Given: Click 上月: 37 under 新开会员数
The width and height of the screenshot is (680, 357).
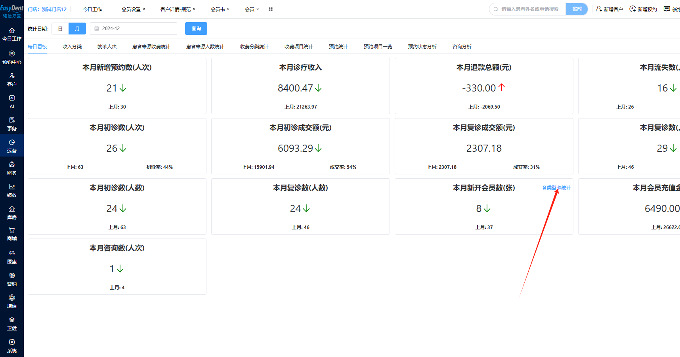Looking at the screenshot, I should (484, 227).
